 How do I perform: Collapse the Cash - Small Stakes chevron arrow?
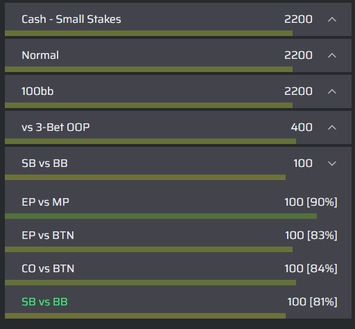[332, 19]
